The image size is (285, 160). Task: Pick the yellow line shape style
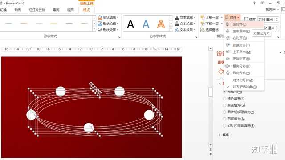(x=54, y=23)
